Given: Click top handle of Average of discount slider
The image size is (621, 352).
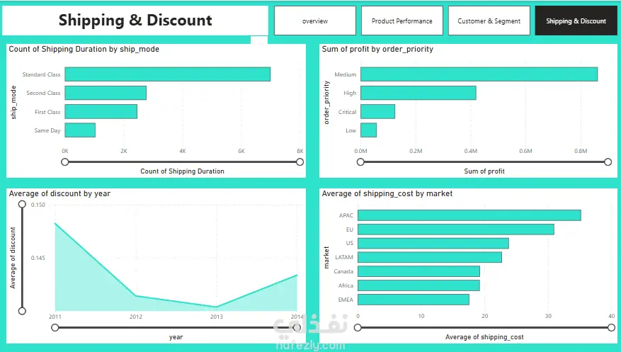Looking at the screenshot, I should 22,204.
